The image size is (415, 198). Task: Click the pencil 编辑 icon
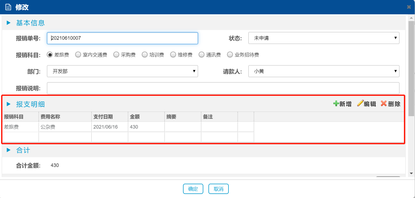click(360, 103)
